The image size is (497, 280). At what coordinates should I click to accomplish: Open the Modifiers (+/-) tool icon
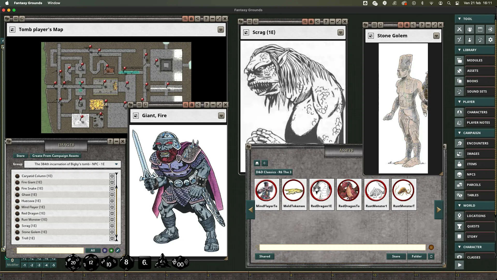(x=459, y=40)
